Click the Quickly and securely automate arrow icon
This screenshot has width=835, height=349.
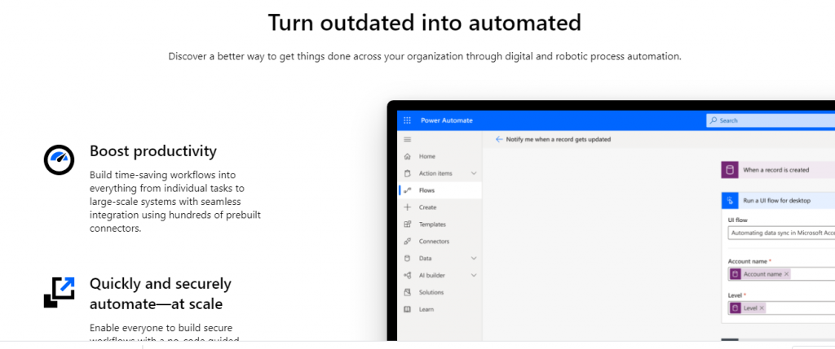pyautogui.click(x=59, y=292)
